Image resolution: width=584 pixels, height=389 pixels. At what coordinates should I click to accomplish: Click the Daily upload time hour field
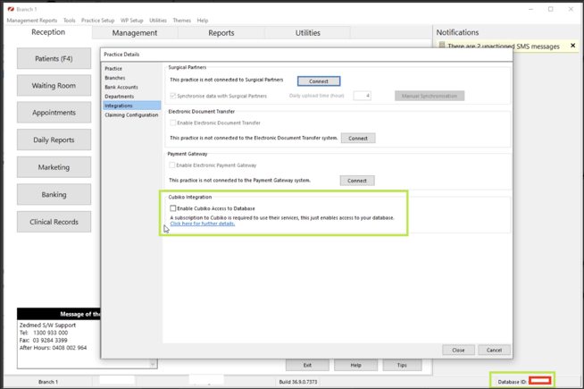[x=362, y=96]
